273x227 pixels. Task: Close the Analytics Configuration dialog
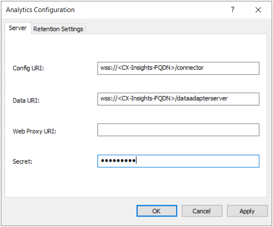point(258,10)
